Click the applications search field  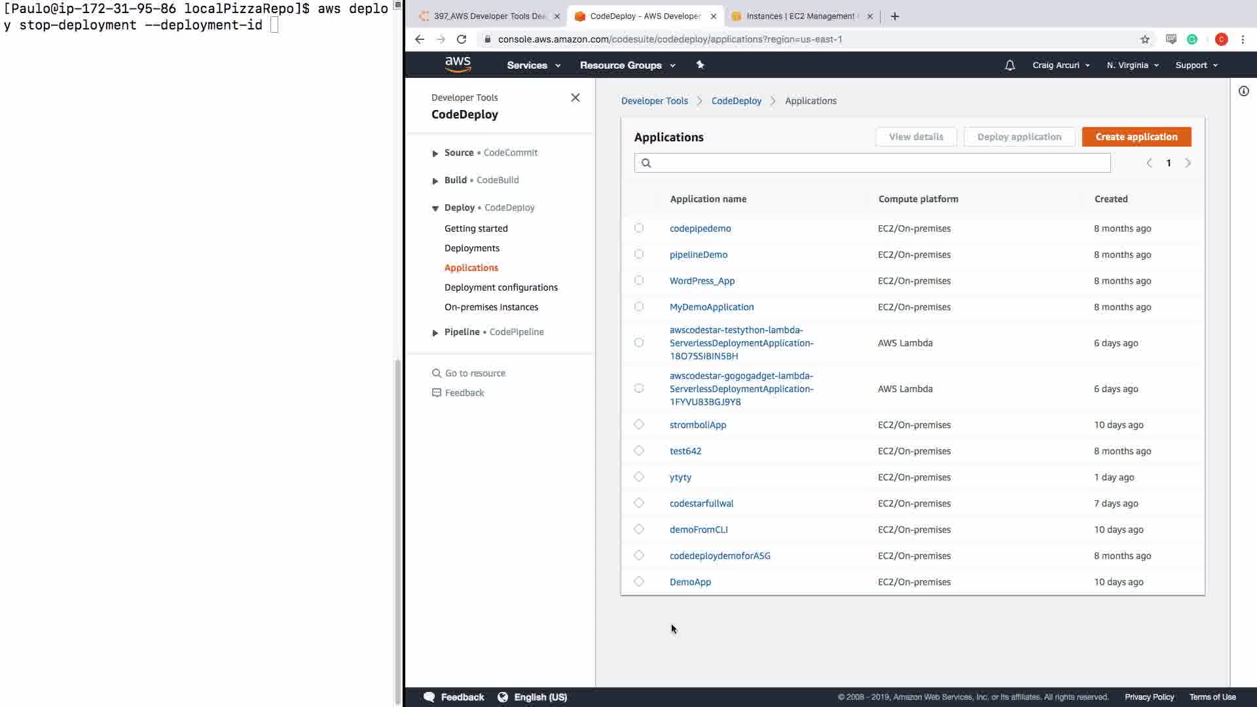877,163
